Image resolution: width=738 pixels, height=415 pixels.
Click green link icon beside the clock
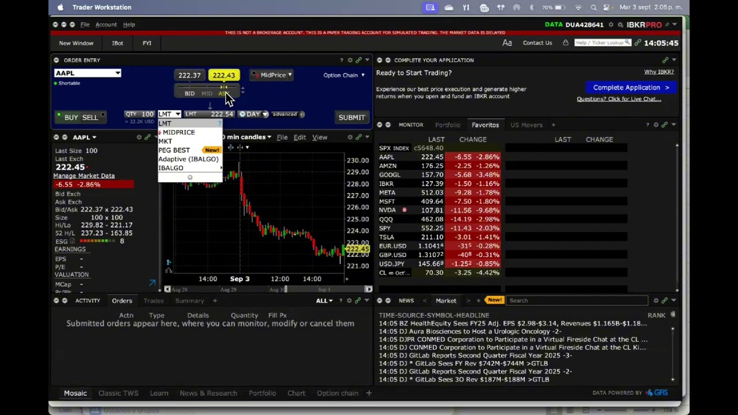pyautogui.click(x=637, y=43)
